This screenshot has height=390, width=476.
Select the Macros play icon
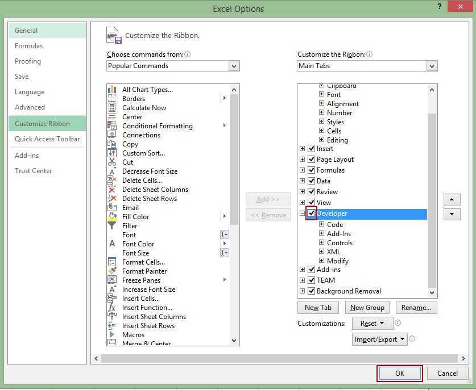click(x=112, y=334)
